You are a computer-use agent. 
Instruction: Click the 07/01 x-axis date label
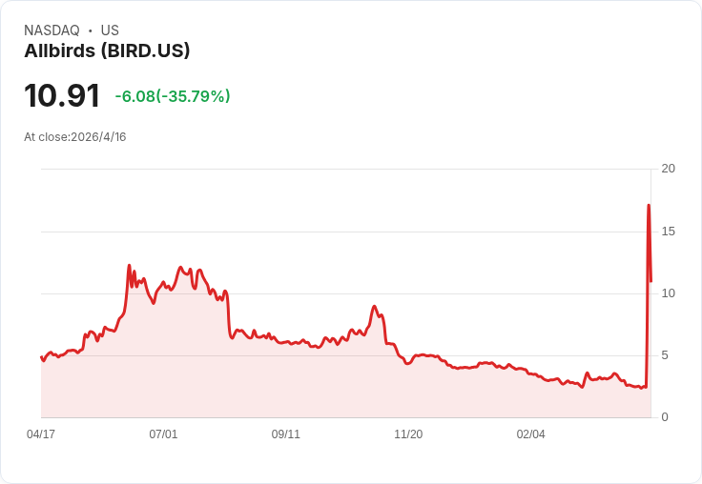tap(163, 434)
